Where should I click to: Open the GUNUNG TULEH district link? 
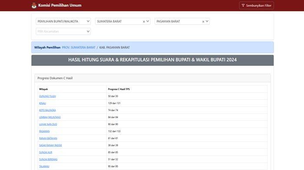point(47,96)
